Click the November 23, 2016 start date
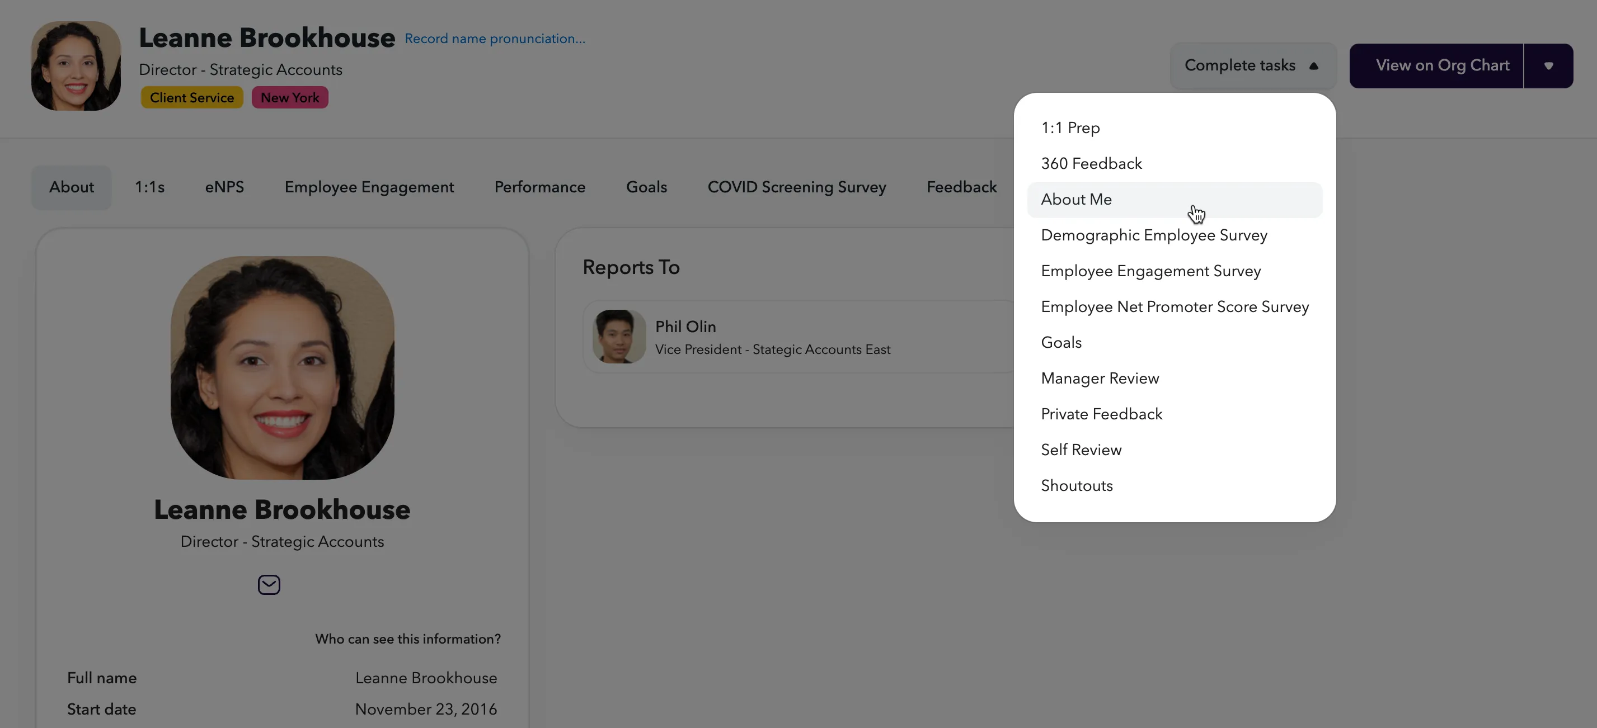Viewport: 1597px width, 728px height. pos(426,710)
